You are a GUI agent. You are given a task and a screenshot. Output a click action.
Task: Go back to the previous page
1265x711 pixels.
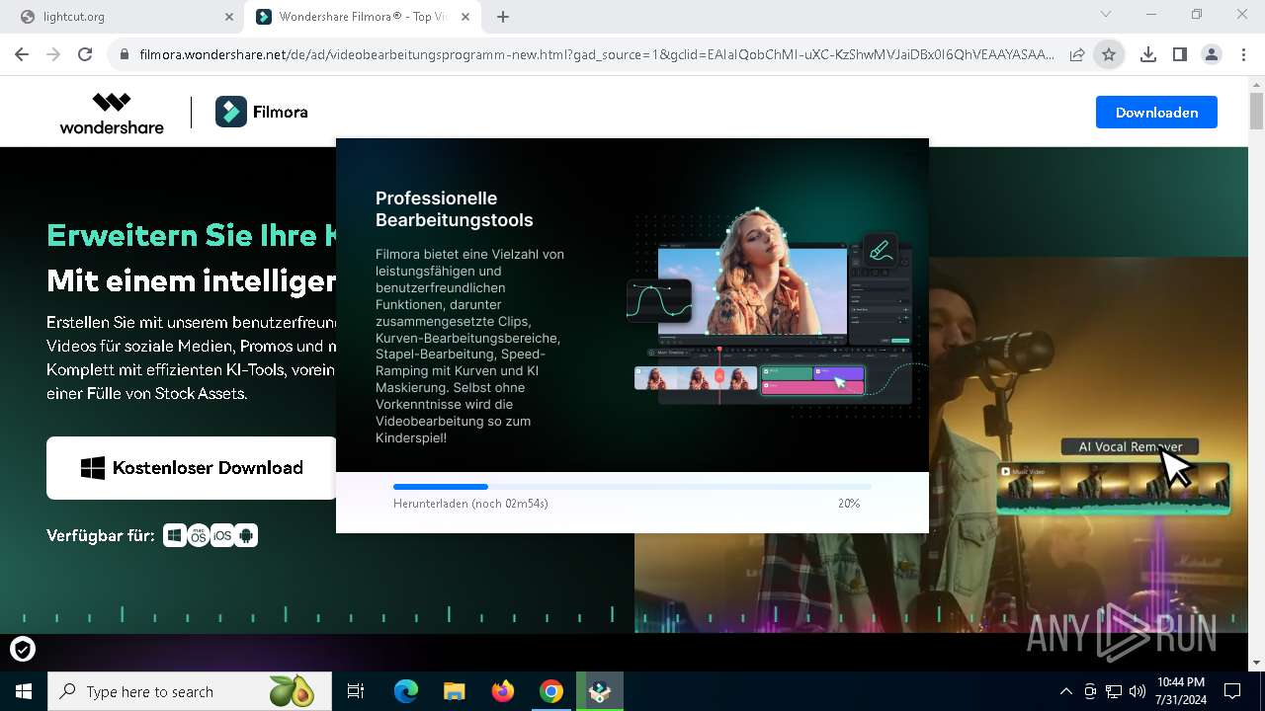[x=22, y=55]
